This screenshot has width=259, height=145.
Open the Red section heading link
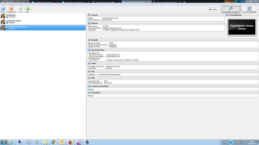click(x=93, y=72)
